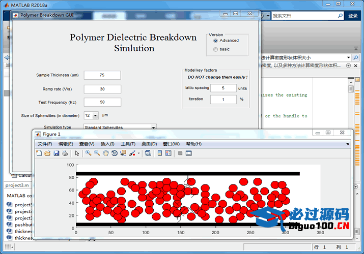Viewport: 364px width, 254px height.
Task: Activate the Pan hand tool
Action: tap(105, 153)
